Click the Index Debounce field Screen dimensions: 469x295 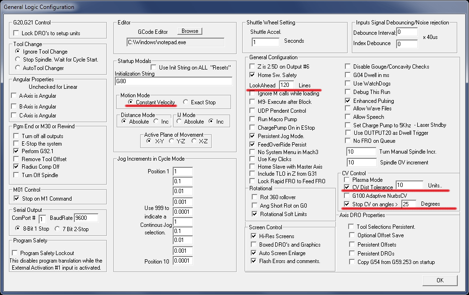click(407, 44)
